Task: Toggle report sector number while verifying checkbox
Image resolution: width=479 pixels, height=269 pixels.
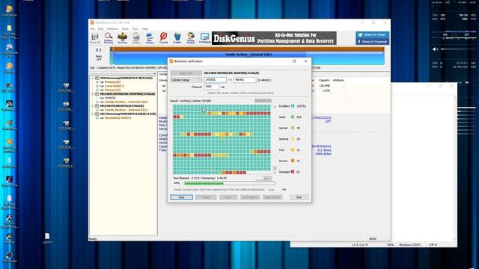Action: pyautogui.click(x=206, y=93)
